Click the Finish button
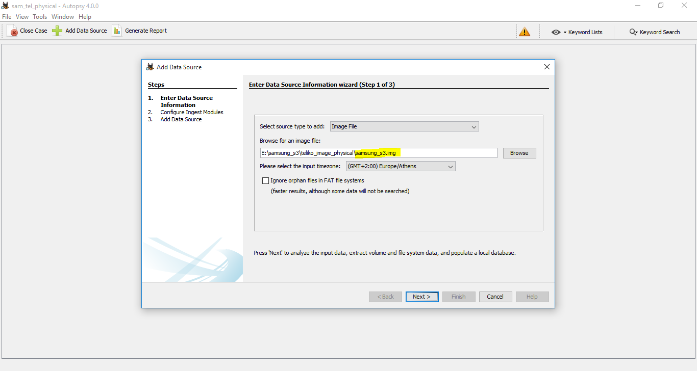This screenshot has height=371, width=697. (x=459, y=297)
